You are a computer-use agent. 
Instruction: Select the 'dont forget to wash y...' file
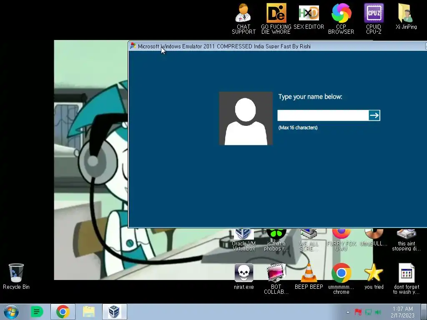tap(406, 279)
